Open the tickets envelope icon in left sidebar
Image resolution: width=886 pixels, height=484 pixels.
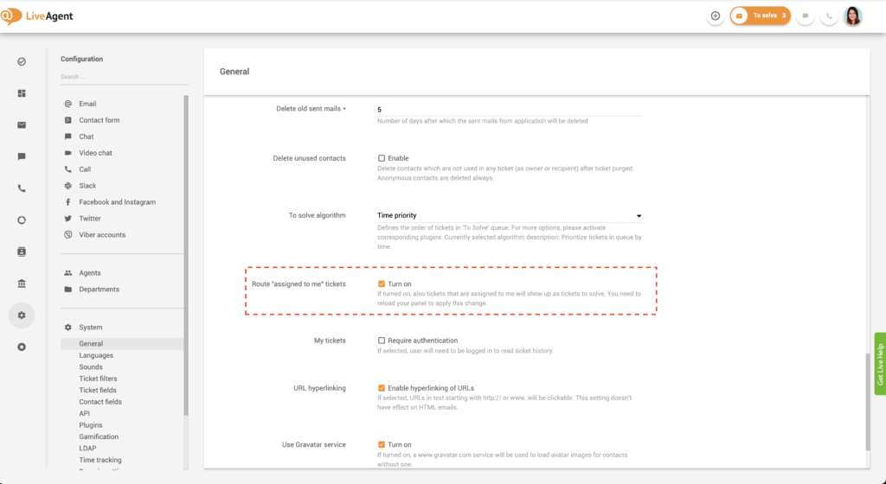22,124
